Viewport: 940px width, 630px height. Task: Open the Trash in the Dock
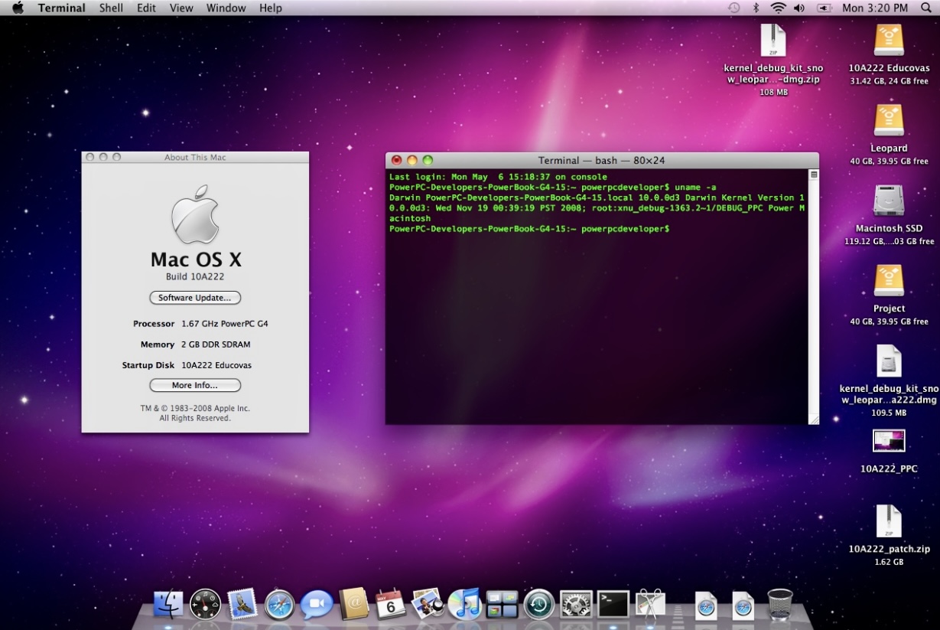pyautogui.click(x=779, y=604)
